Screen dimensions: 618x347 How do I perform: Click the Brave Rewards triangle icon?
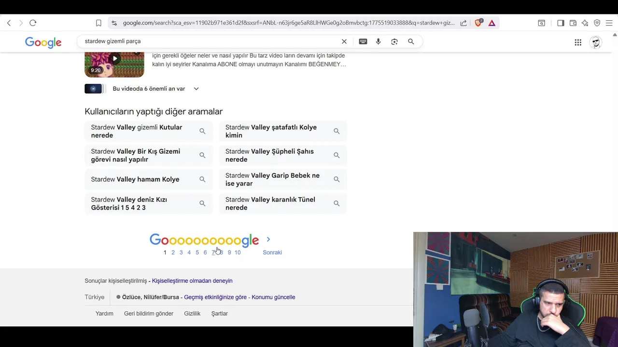pyautogui.click(x=492, y=23)
